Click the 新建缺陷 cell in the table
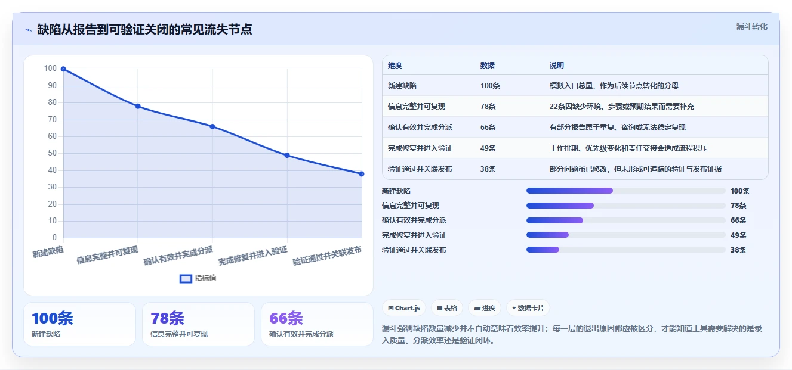Image resolution: width=792 pixels, height=370 pixels. coord(402,86)
